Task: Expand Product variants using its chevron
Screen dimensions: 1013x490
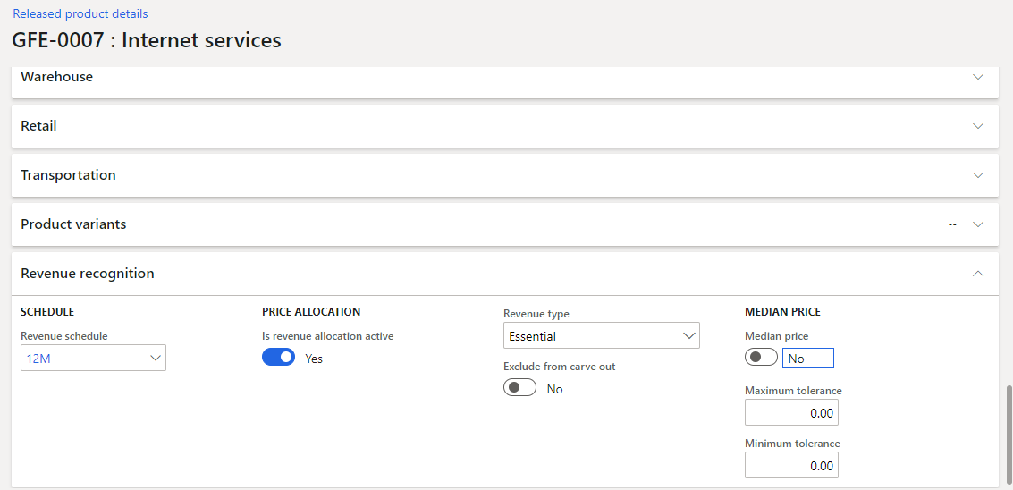Action: click(977, 224)
